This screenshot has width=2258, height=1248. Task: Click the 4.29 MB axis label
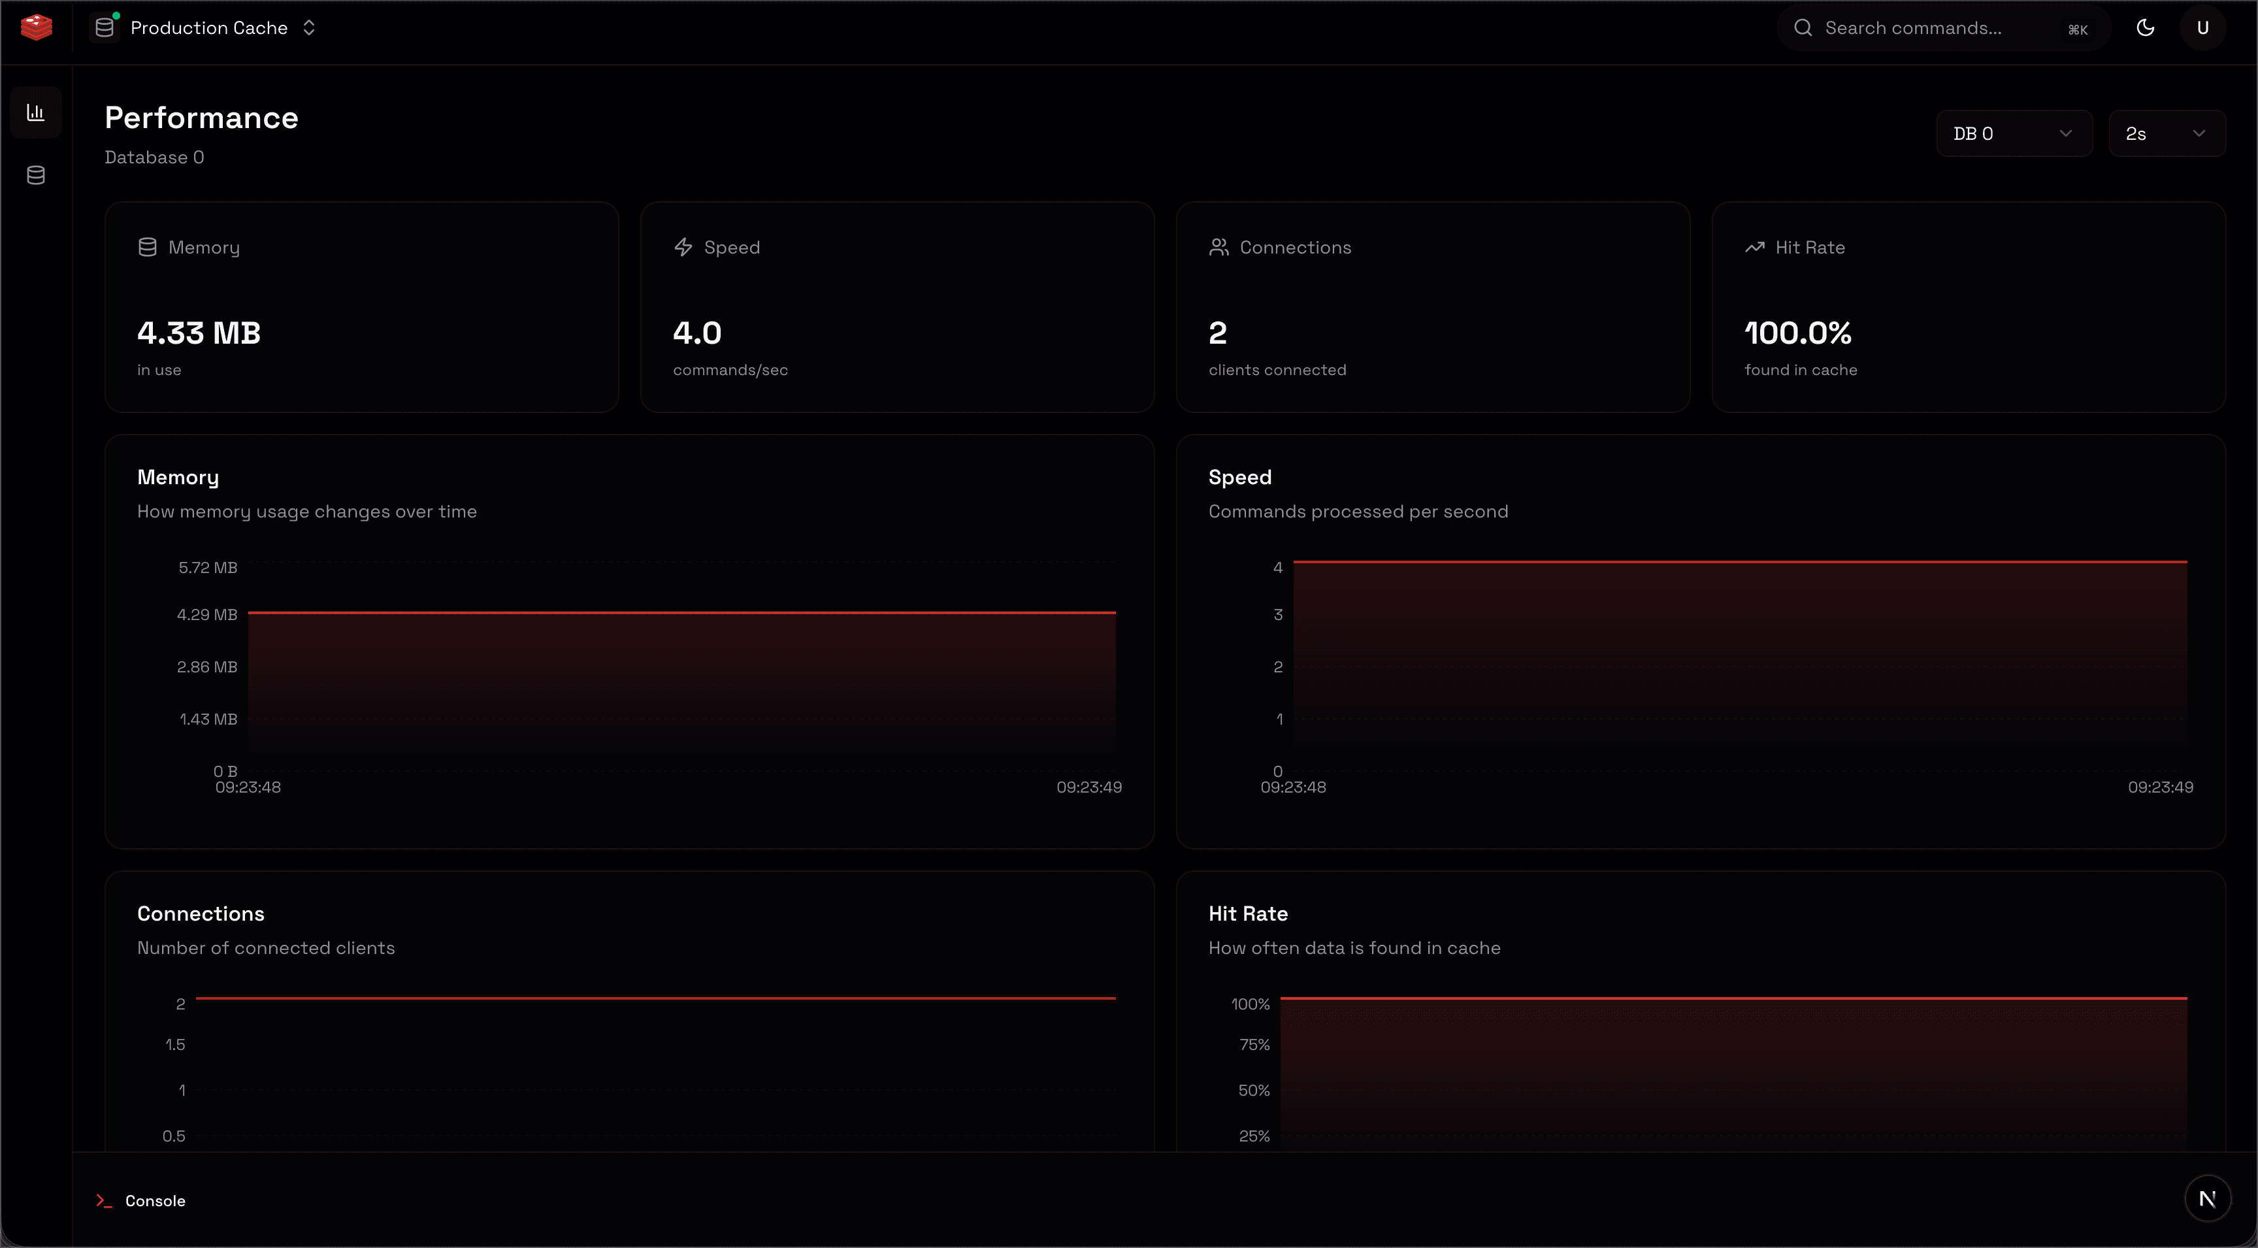pos(207,614)
